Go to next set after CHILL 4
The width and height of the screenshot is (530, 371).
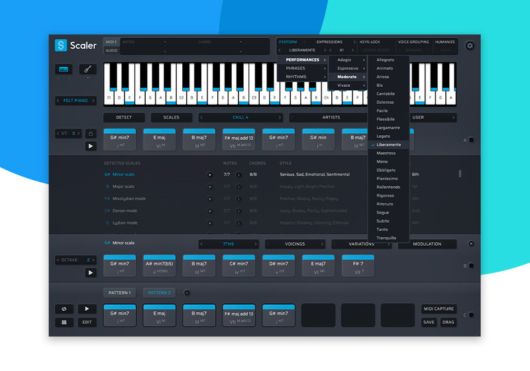pos(280,117)
